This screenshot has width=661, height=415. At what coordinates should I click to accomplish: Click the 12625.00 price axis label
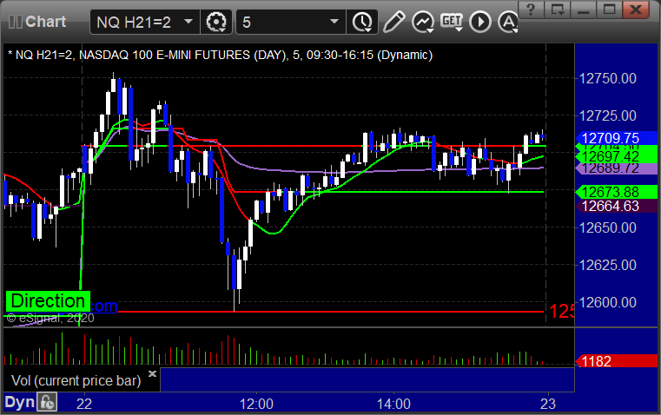[607, 265]
